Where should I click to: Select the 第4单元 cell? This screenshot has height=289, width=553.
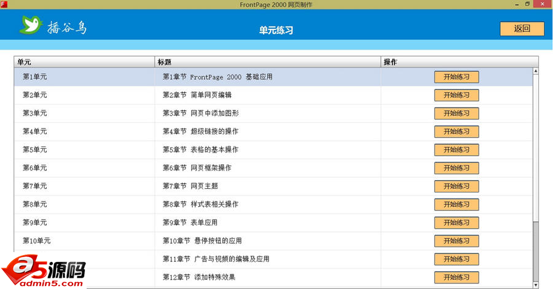pos(84,132)
